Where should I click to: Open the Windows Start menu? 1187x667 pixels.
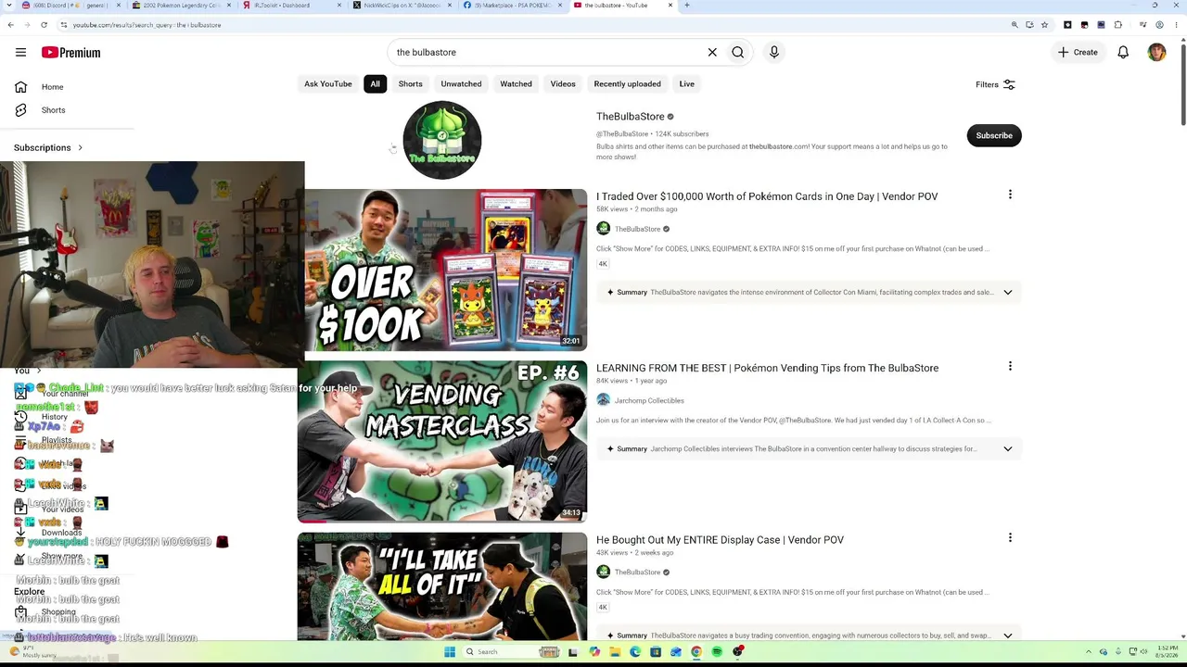coord(450,652)
